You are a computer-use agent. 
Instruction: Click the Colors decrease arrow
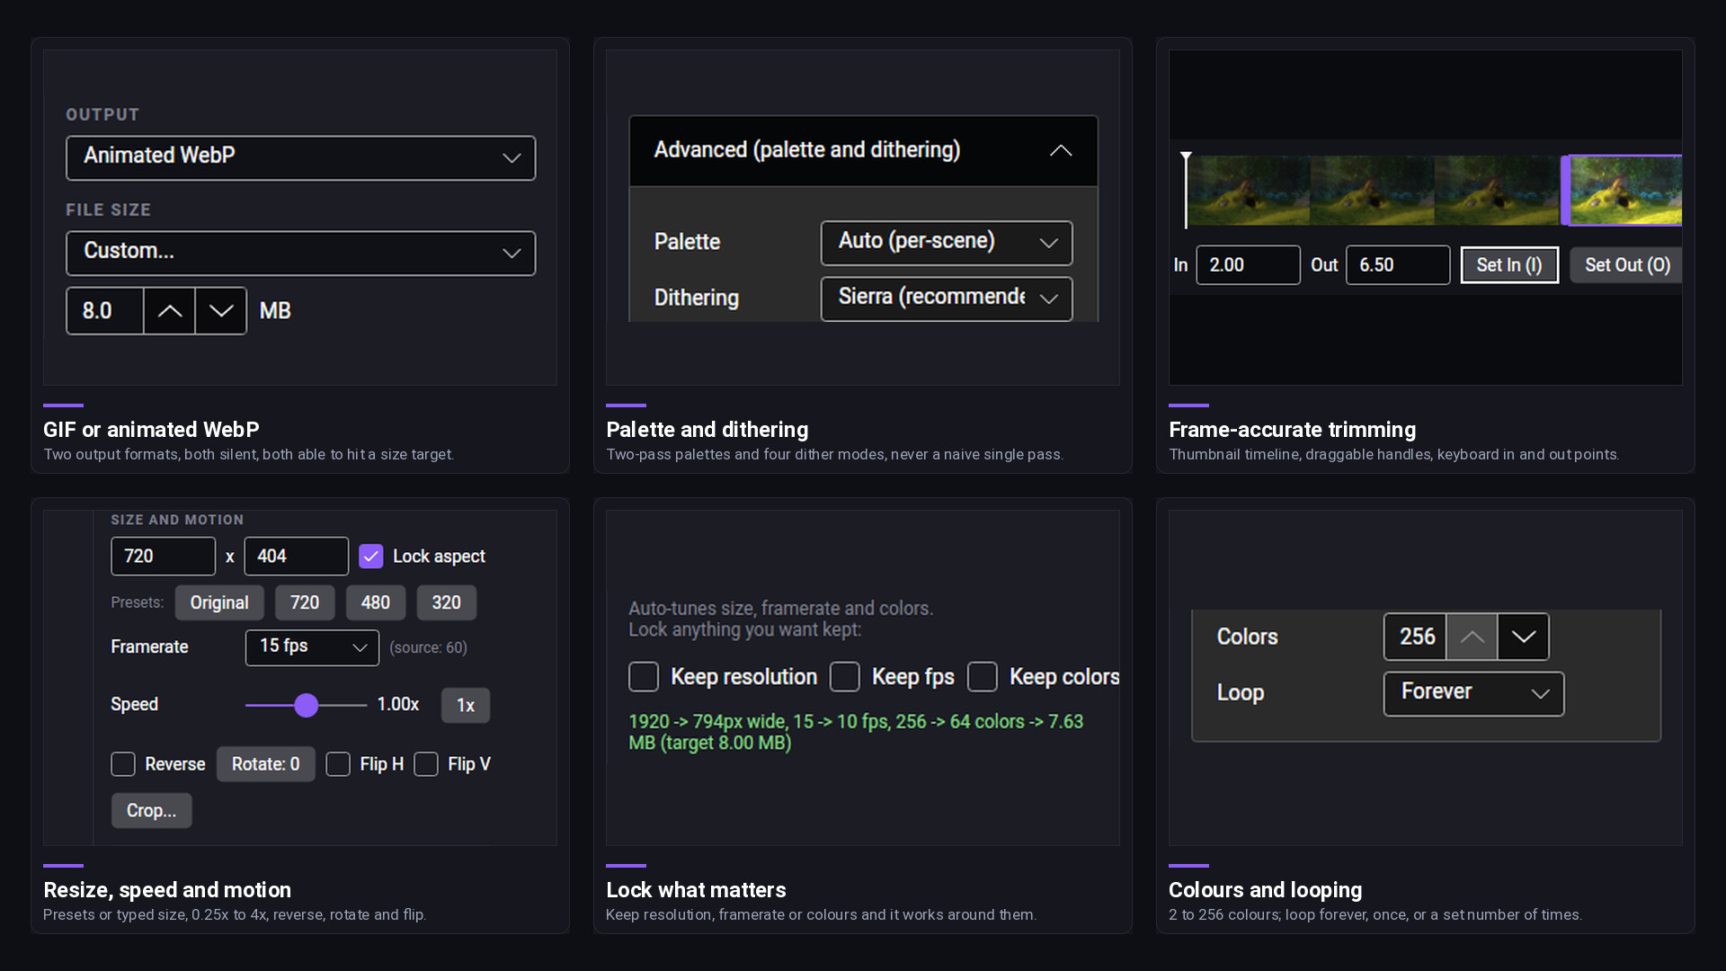(x=1523, y=637)
